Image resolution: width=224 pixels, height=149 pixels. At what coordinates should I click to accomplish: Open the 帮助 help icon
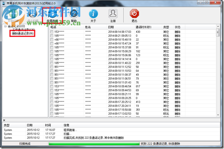click(x=74, y=14)
